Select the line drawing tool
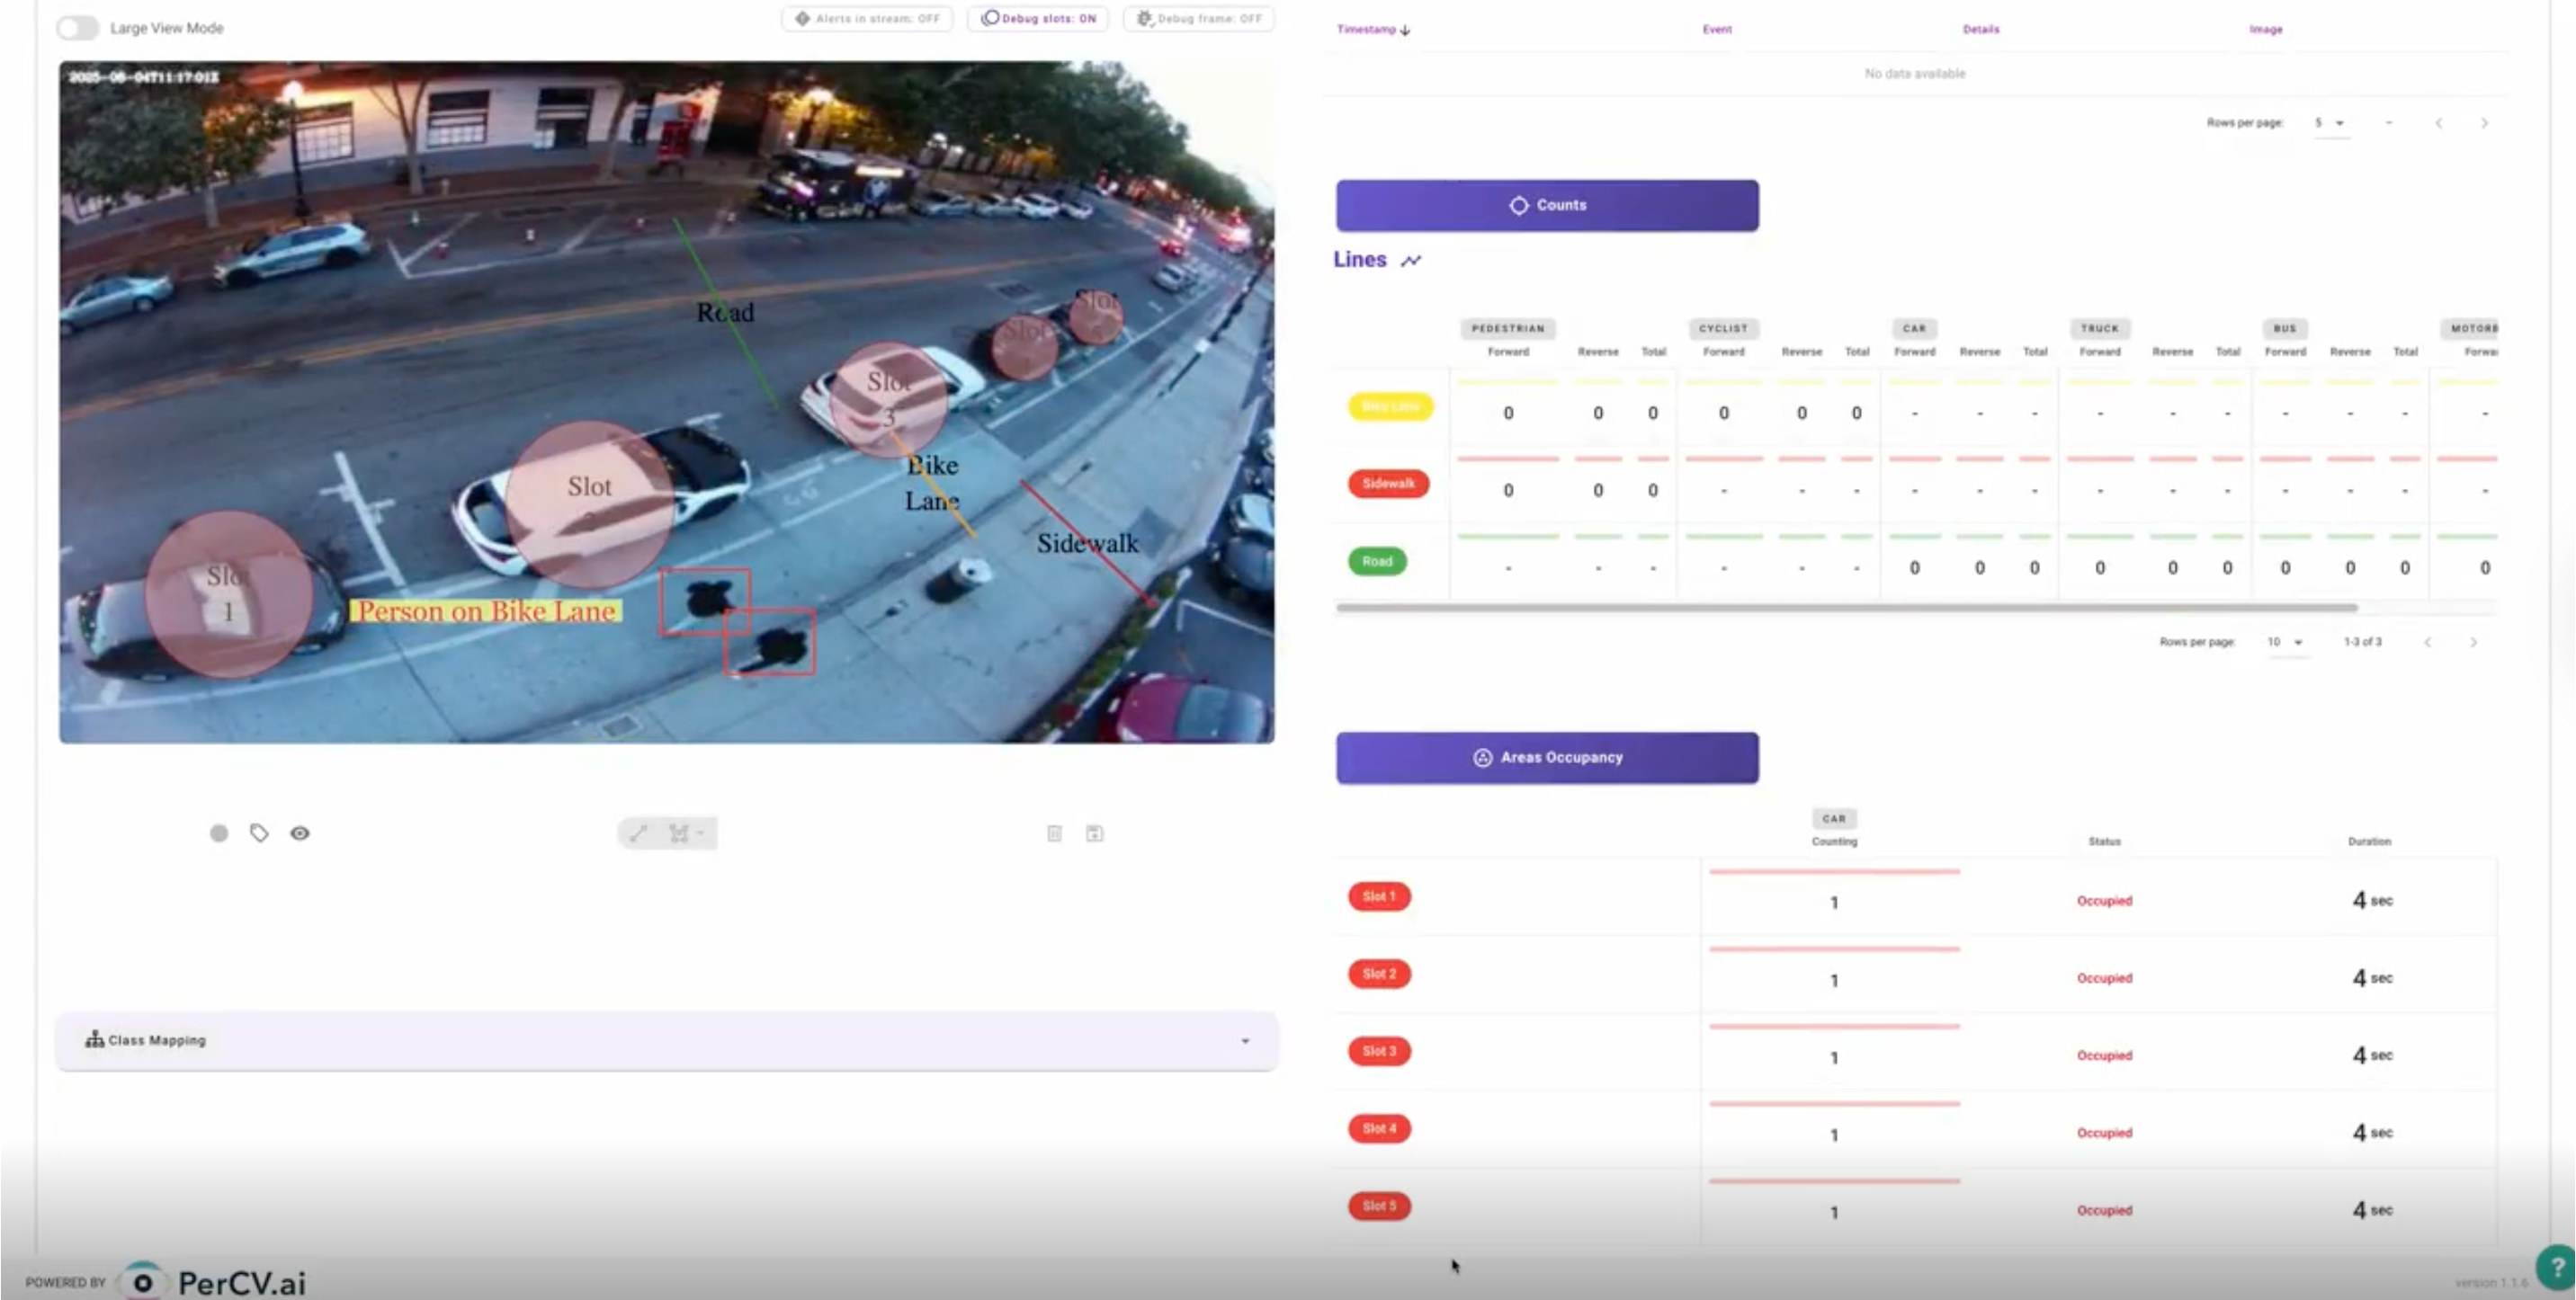The height and width of the screenshot is (1300, 2576). coord(639,833)
